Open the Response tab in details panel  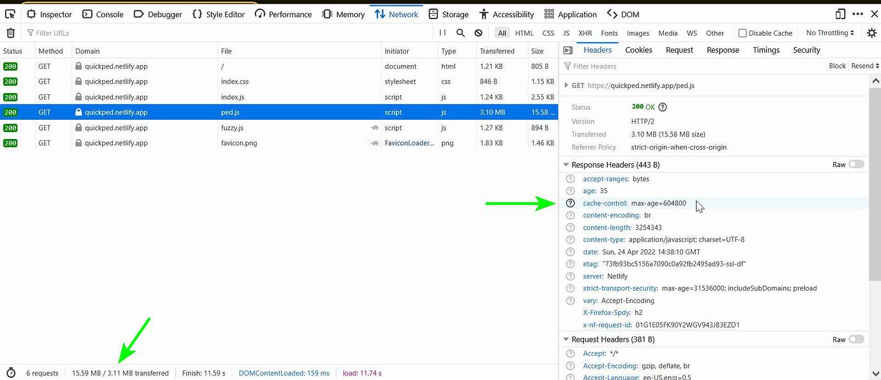pos(723,50)
